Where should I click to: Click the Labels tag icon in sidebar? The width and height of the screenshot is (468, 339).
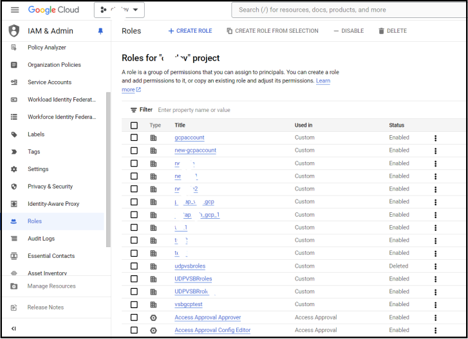[14, 134]
